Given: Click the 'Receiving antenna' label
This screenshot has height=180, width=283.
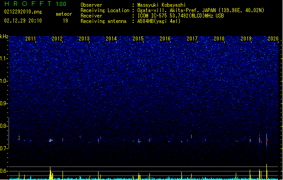Looking at the screenshot, I should click(x=103, y=21).
